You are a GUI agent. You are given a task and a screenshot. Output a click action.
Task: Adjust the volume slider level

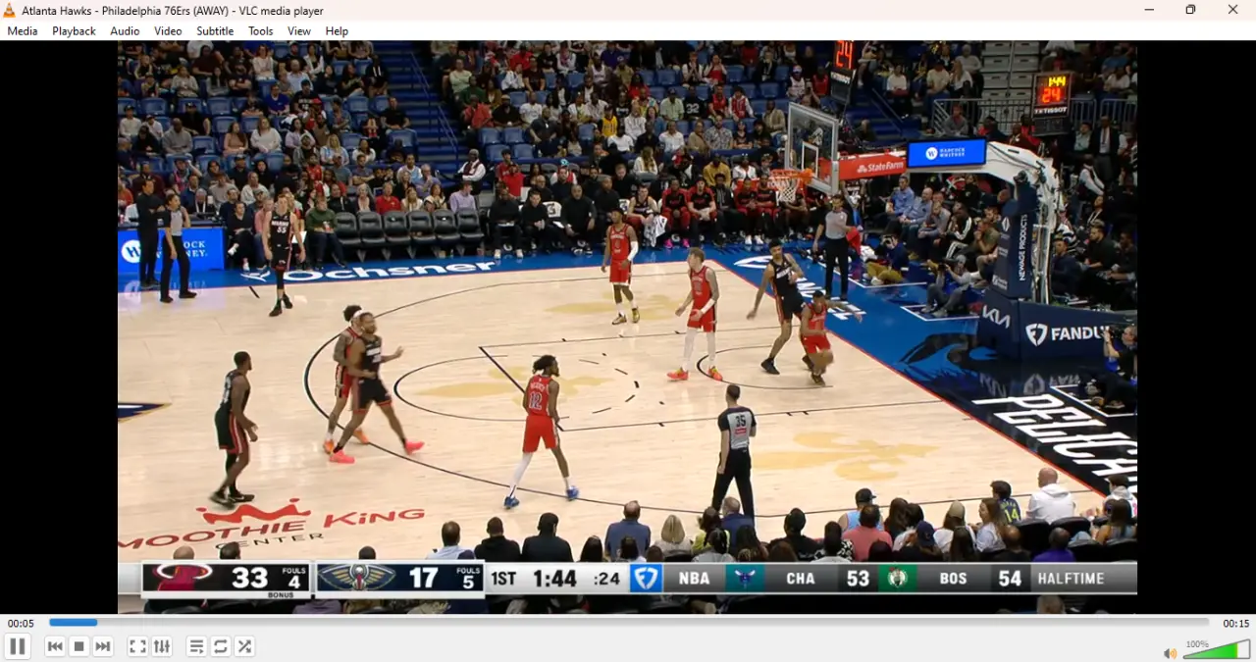click(1217, 649)
